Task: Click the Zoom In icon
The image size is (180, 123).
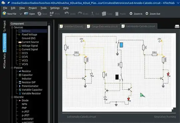Action: 131,14
